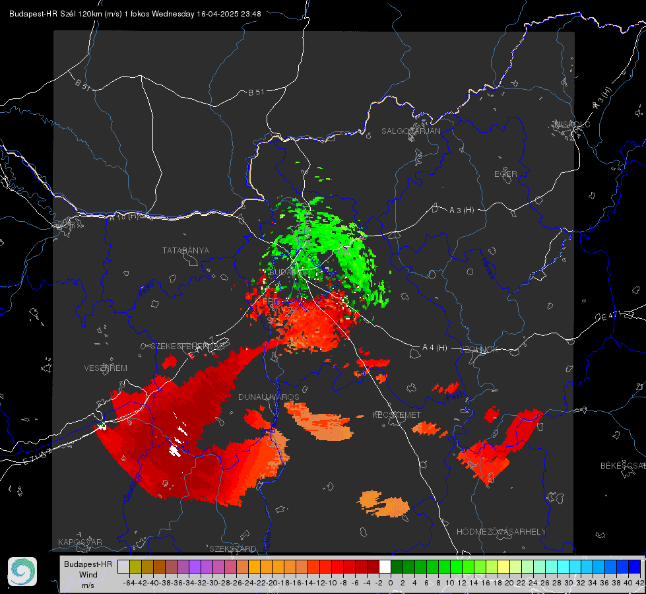
Task: Pick the light gray swatch left of -64
Action: pos(123,566)
